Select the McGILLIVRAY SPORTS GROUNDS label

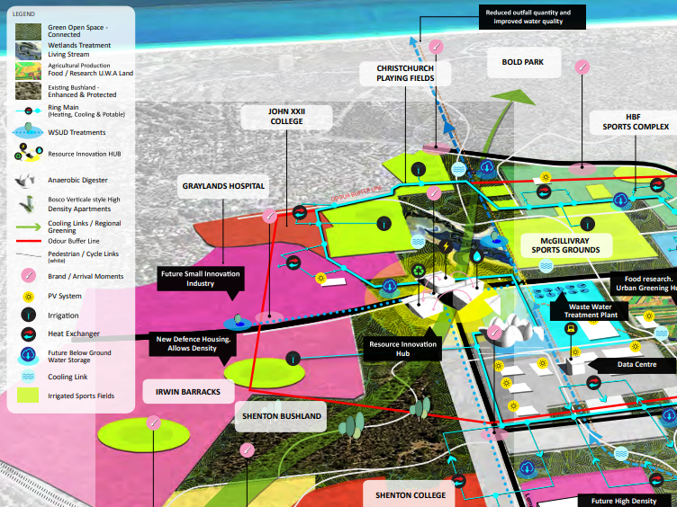coord(565,245)
